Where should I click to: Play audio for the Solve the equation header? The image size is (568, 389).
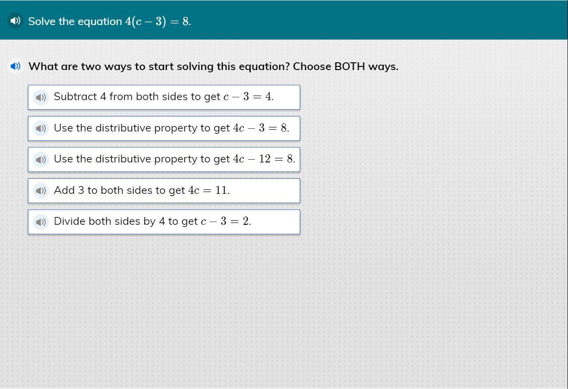(x=15, y=20)
